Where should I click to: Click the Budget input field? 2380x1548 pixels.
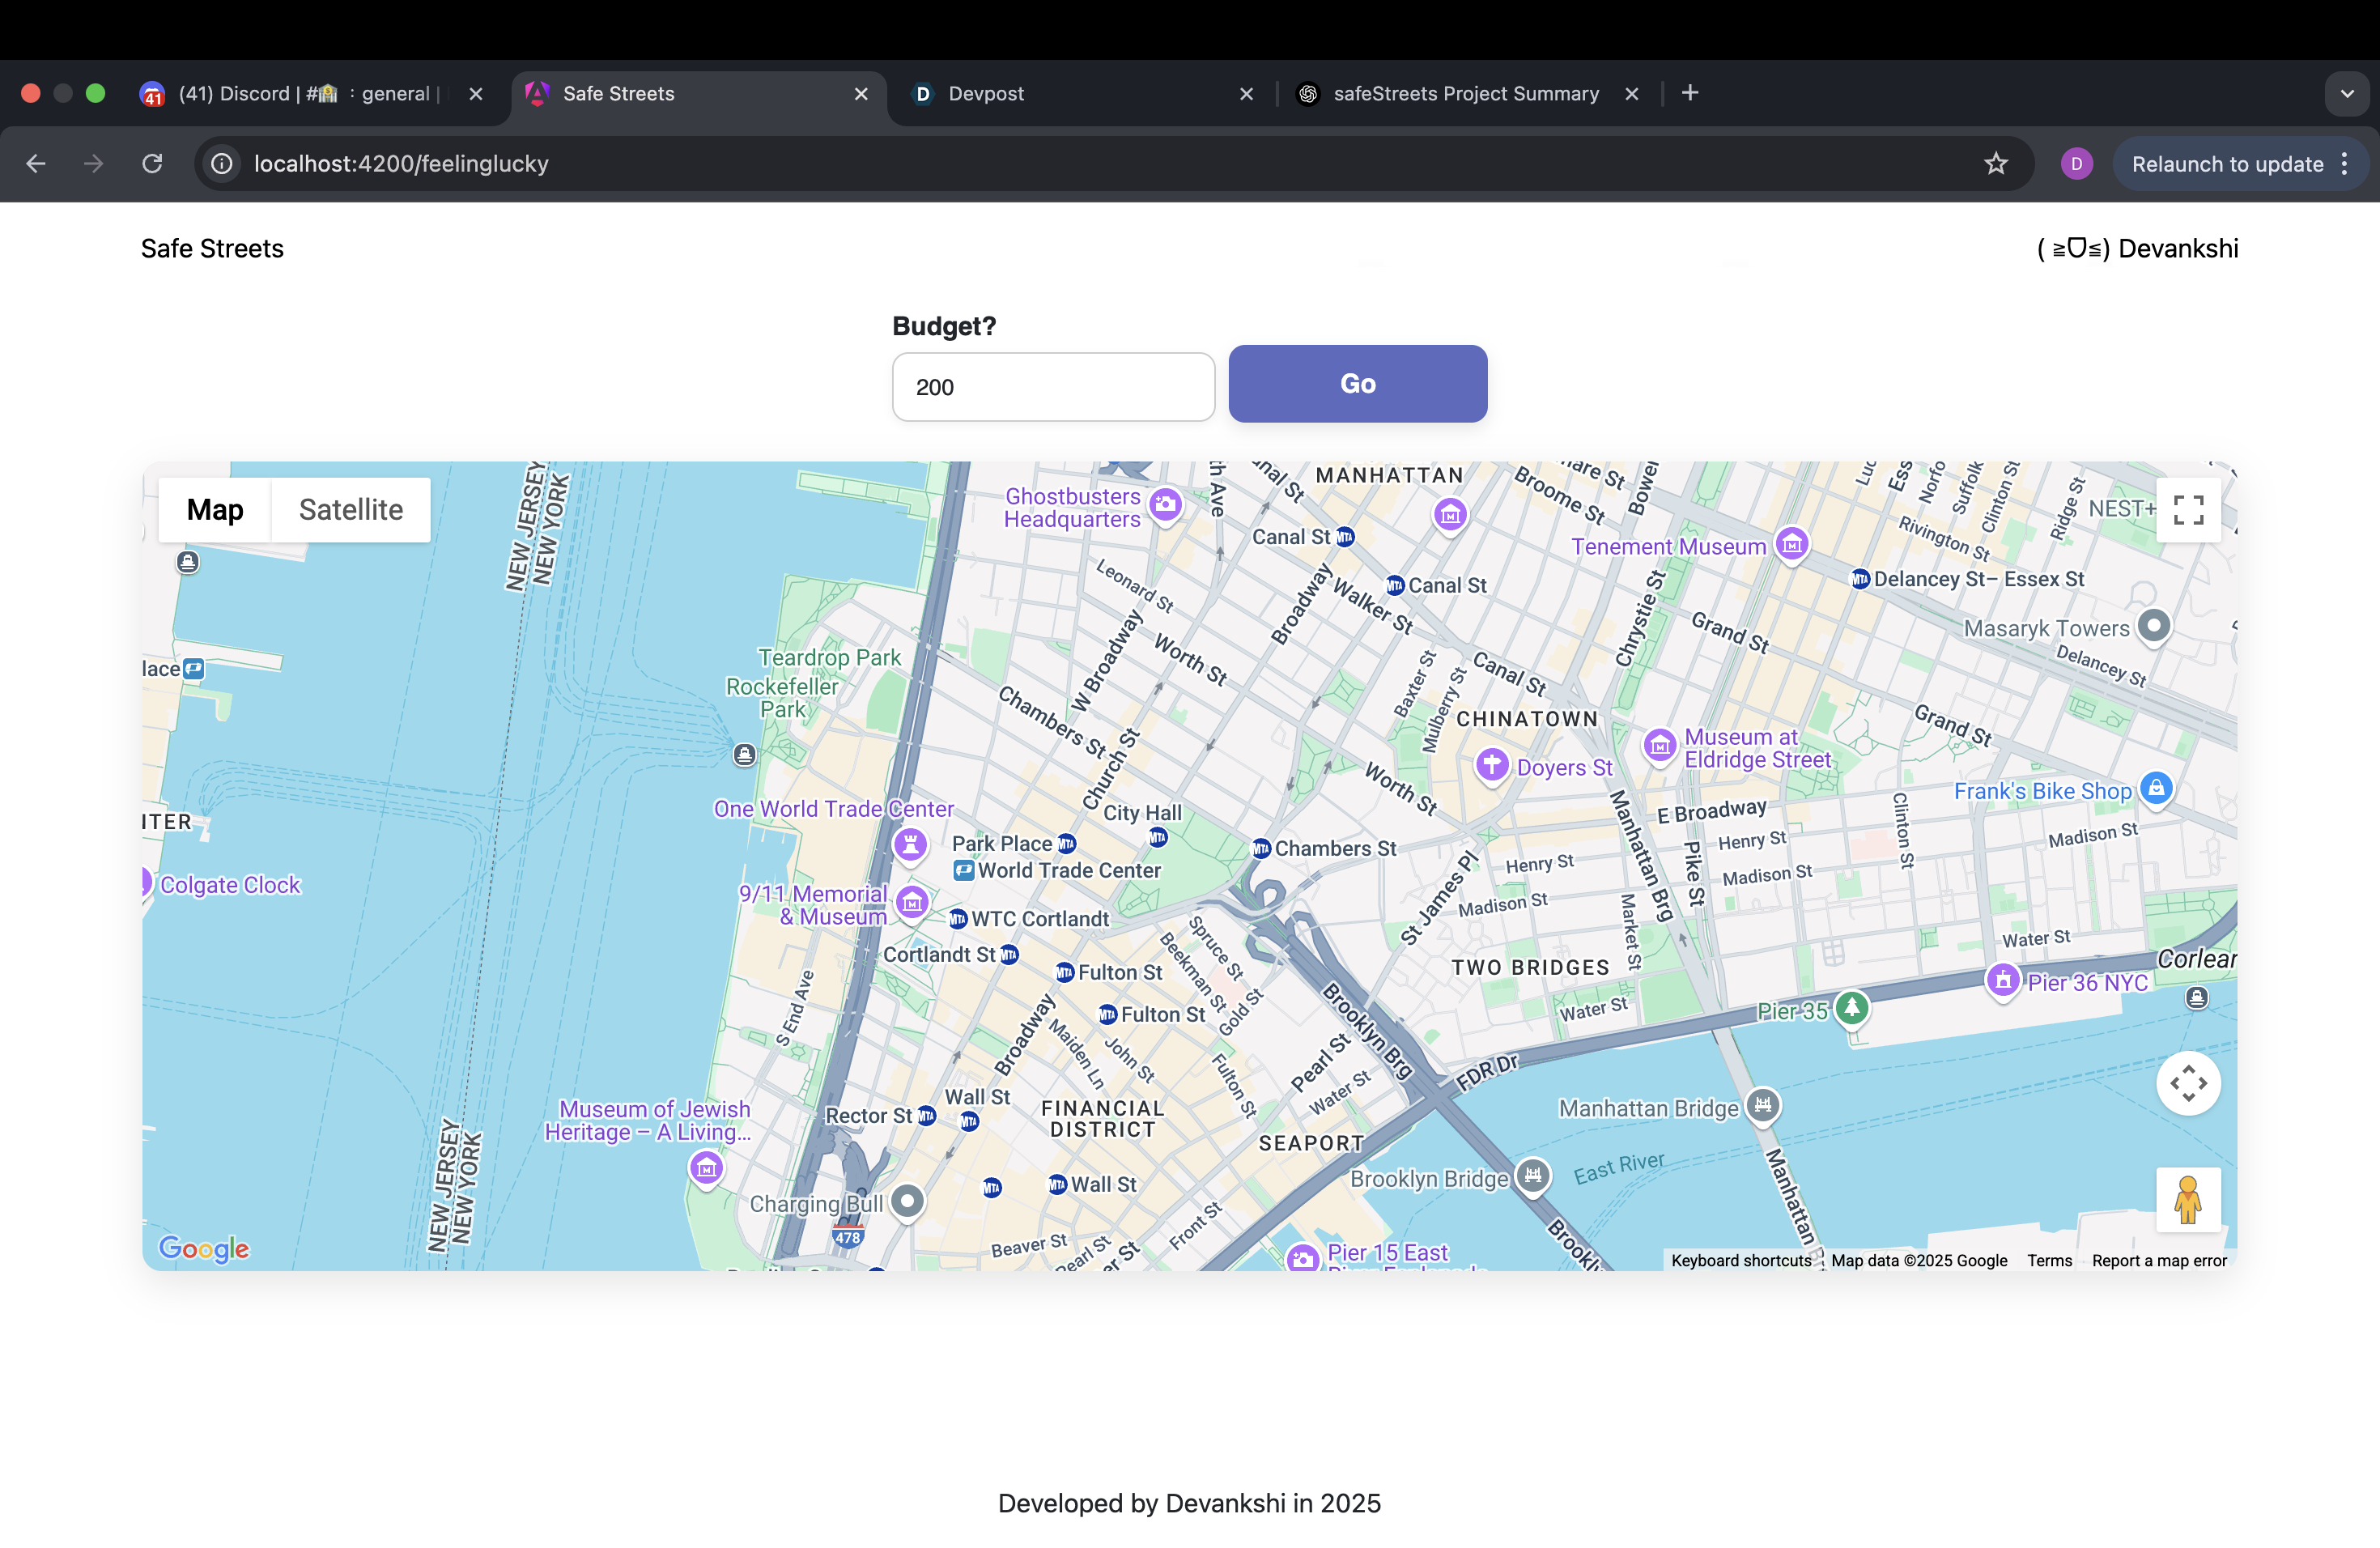click(x=1052, y=387)
